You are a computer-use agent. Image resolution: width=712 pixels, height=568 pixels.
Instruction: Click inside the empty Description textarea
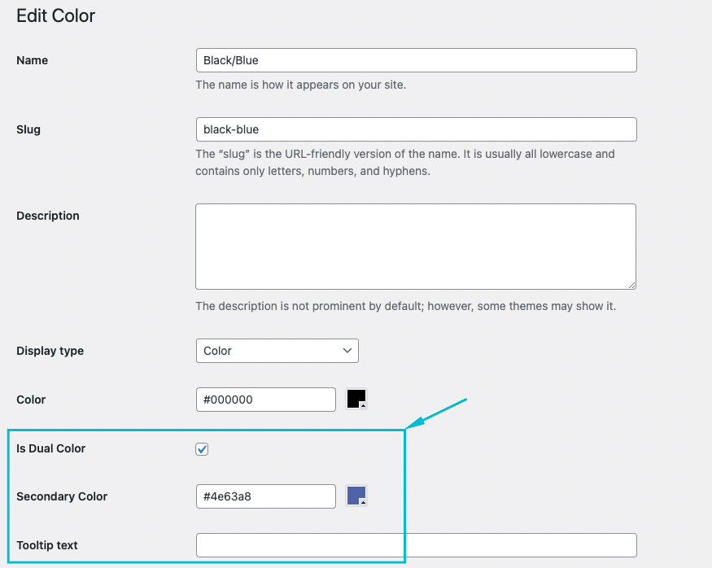point(415,246)
